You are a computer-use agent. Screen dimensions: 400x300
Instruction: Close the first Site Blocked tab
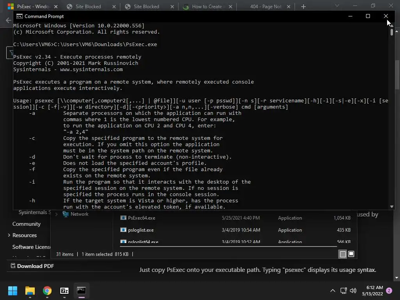point(114,7)
